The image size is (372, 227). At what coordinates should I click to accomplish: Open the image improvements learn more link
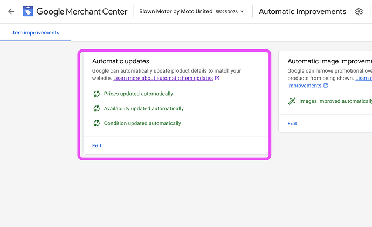point(304,86)
